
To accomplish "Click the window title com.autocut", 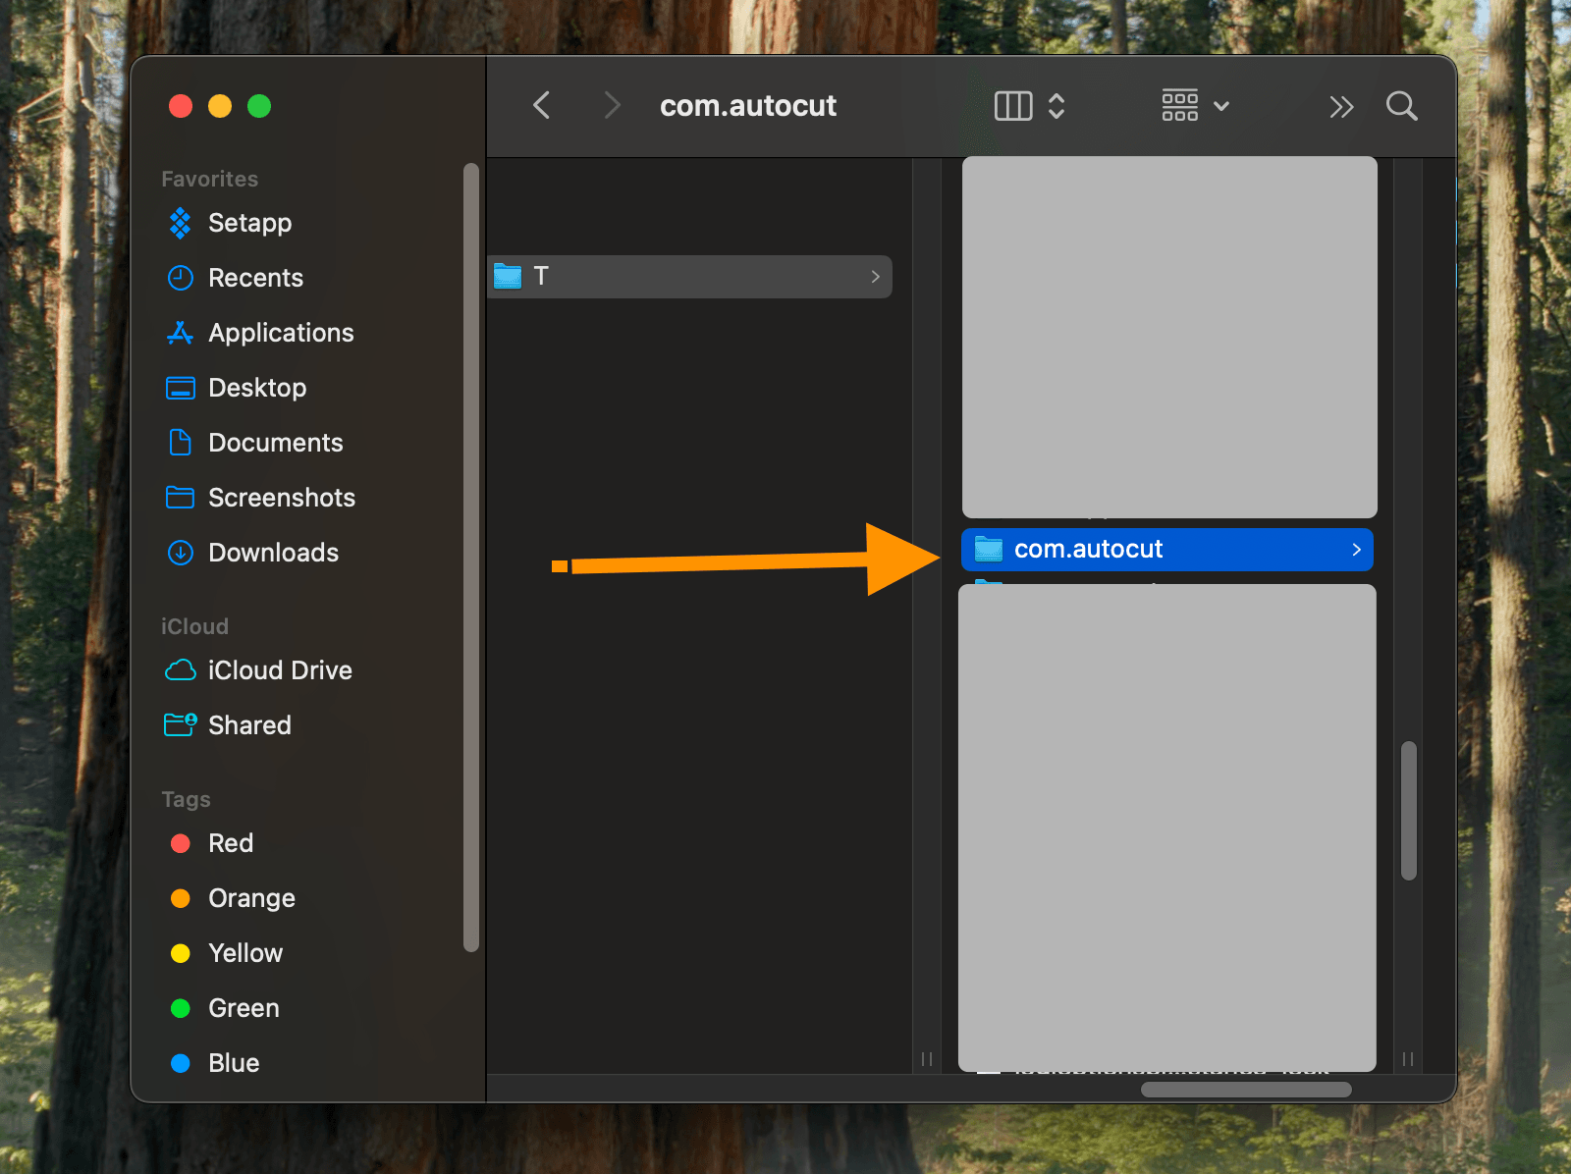I will pyautogui.click(x=748, y=105).
